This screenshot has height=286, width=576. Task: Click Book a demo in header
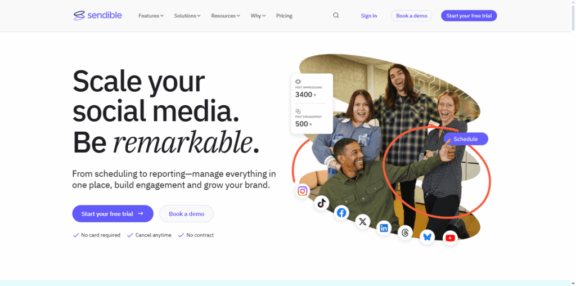click(412, 16)
